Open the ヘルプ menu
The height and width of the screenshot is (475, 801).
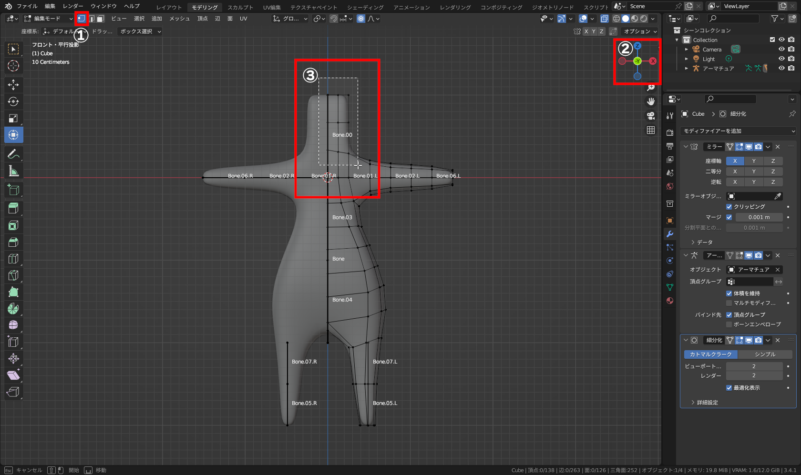(132, 6)
